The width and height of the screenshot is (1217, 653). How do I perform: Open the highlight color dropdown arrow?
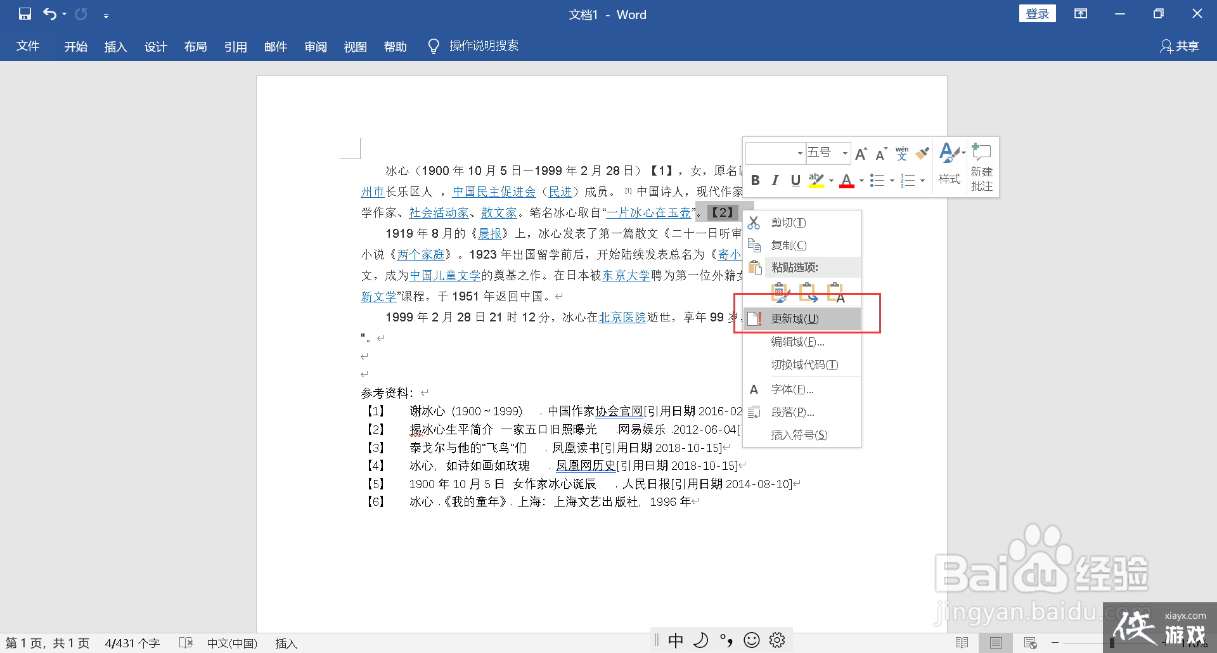831,181
